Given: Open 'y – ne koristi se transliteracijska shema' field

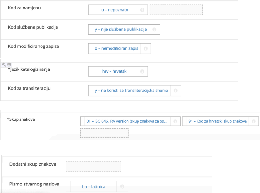Looking at the screenshot, I should point(131,91).
